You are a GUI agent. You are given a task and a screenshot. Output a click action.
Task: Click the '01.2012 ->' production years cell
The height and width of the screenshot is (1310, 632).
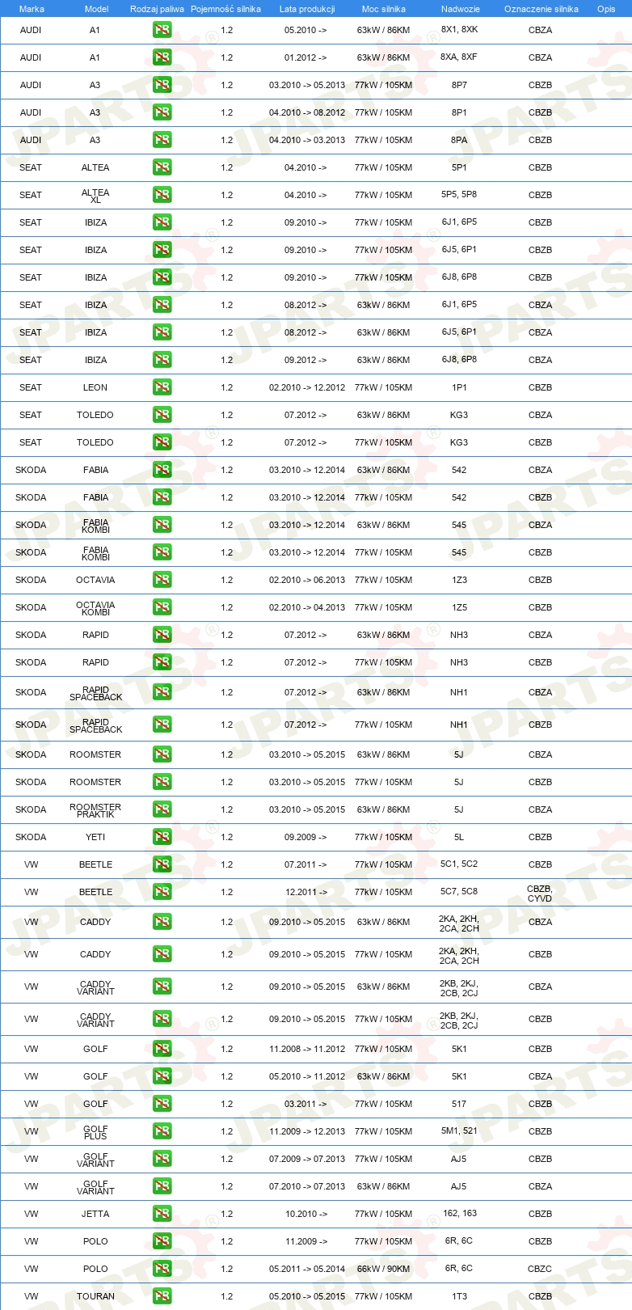pyautogui.click(x=305, y=57)
